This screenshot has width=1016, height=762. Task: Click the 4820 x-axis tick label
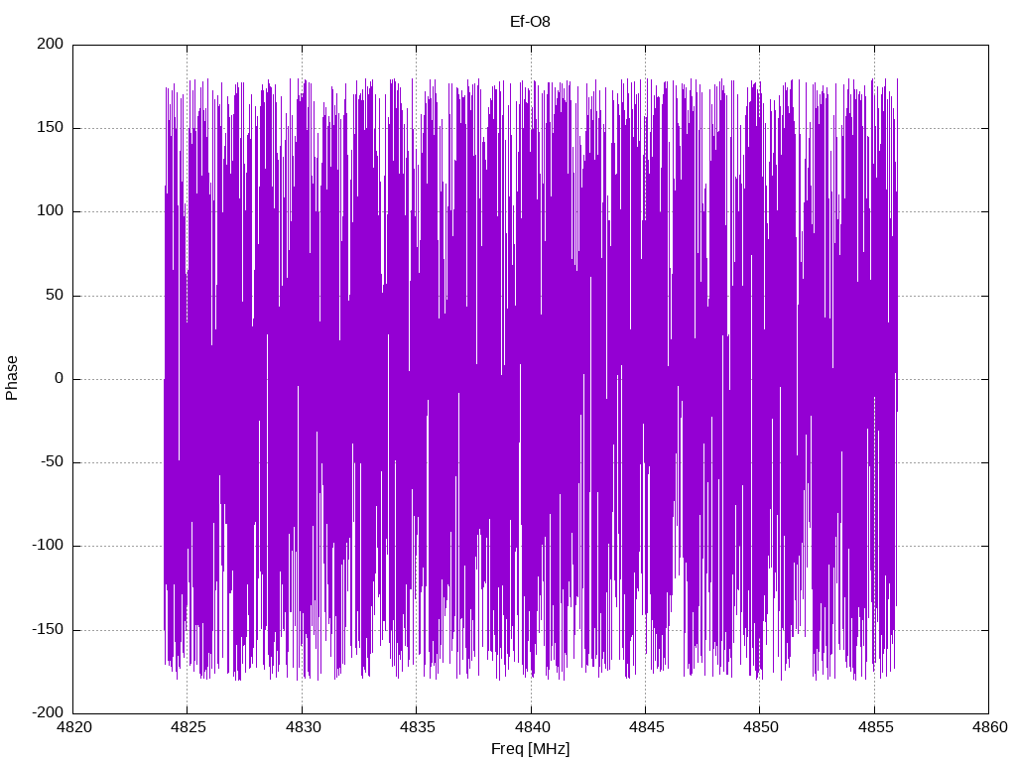click(73, 727)
